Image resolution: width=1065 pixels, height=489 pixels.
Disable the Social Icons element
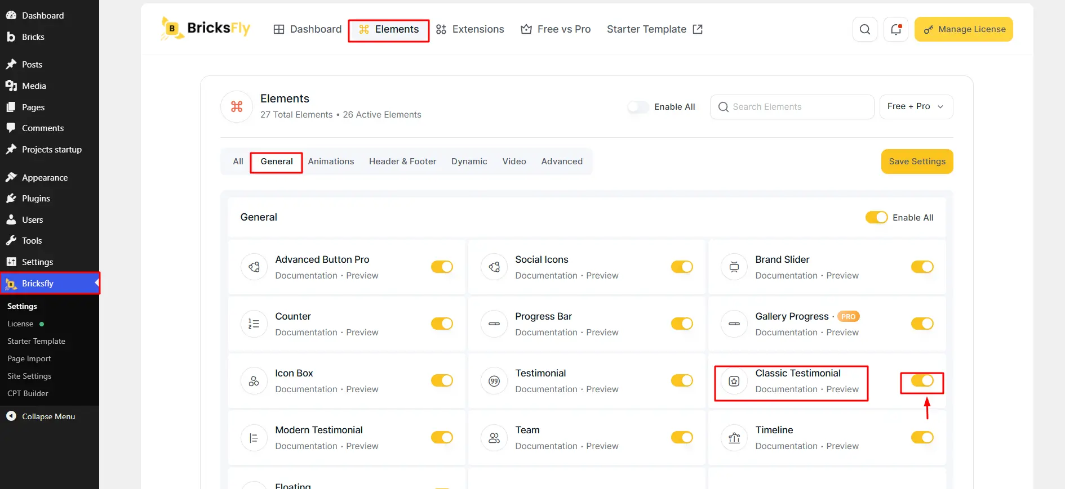point(682,267)
